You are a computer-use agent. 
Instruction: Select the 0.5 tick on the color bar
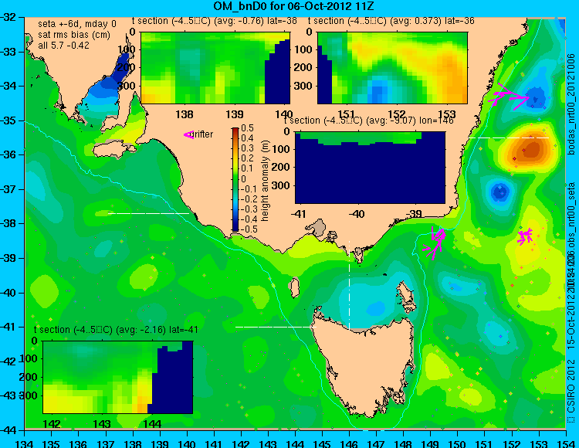pyautogui.click(x=247, y=128)
